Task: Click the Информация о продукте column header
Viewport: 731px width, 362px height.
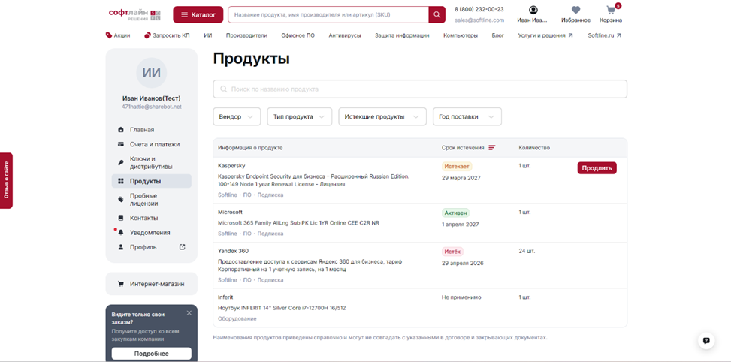Action: click(250, 148)
